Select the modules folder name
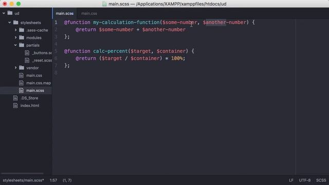This screenshot has height=185, width=329. 34,38
